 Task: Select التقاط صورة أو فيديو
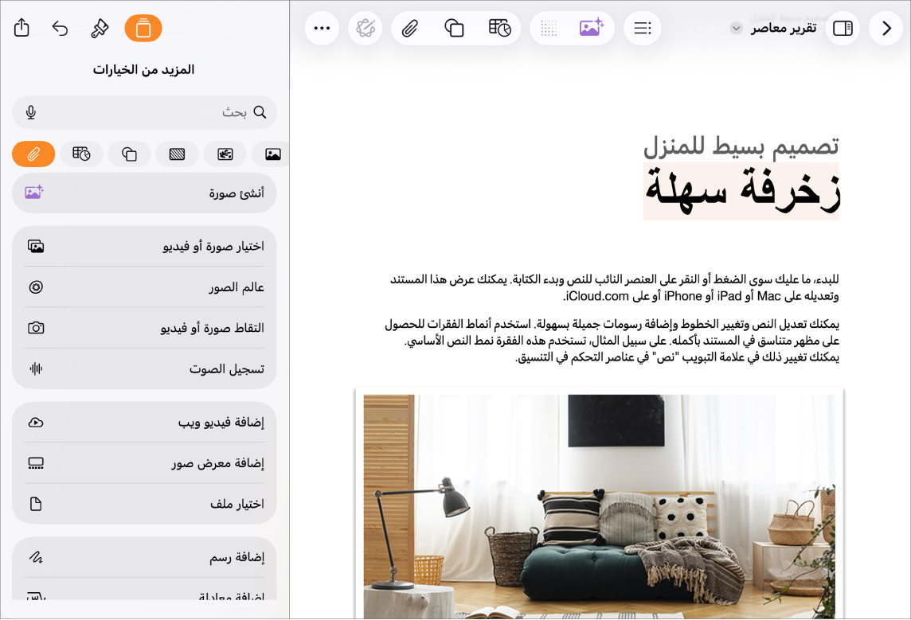tap(144, 328)
